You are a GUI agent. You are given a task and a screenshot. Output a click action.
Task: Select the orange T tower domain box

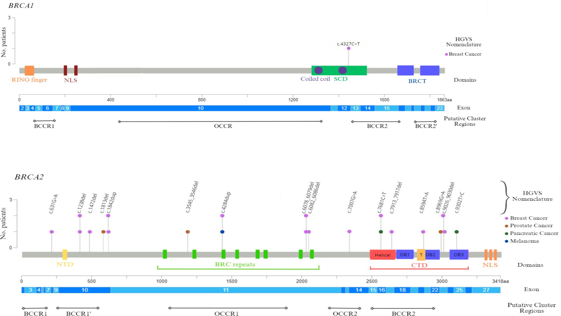421,255
